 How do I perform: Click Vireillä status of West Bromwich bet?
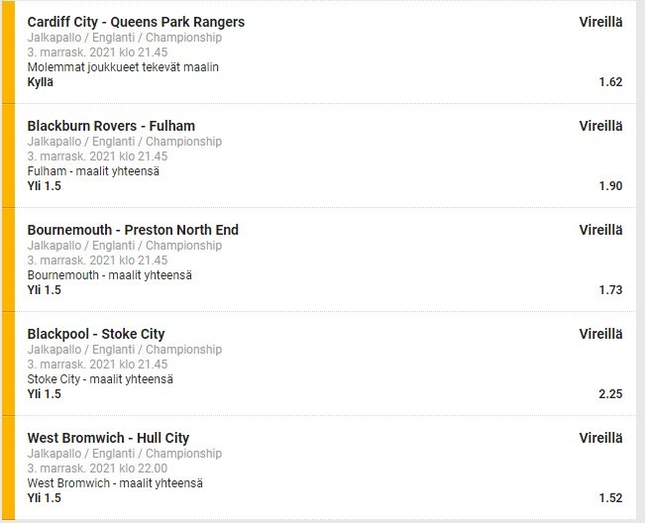(600, 438)
